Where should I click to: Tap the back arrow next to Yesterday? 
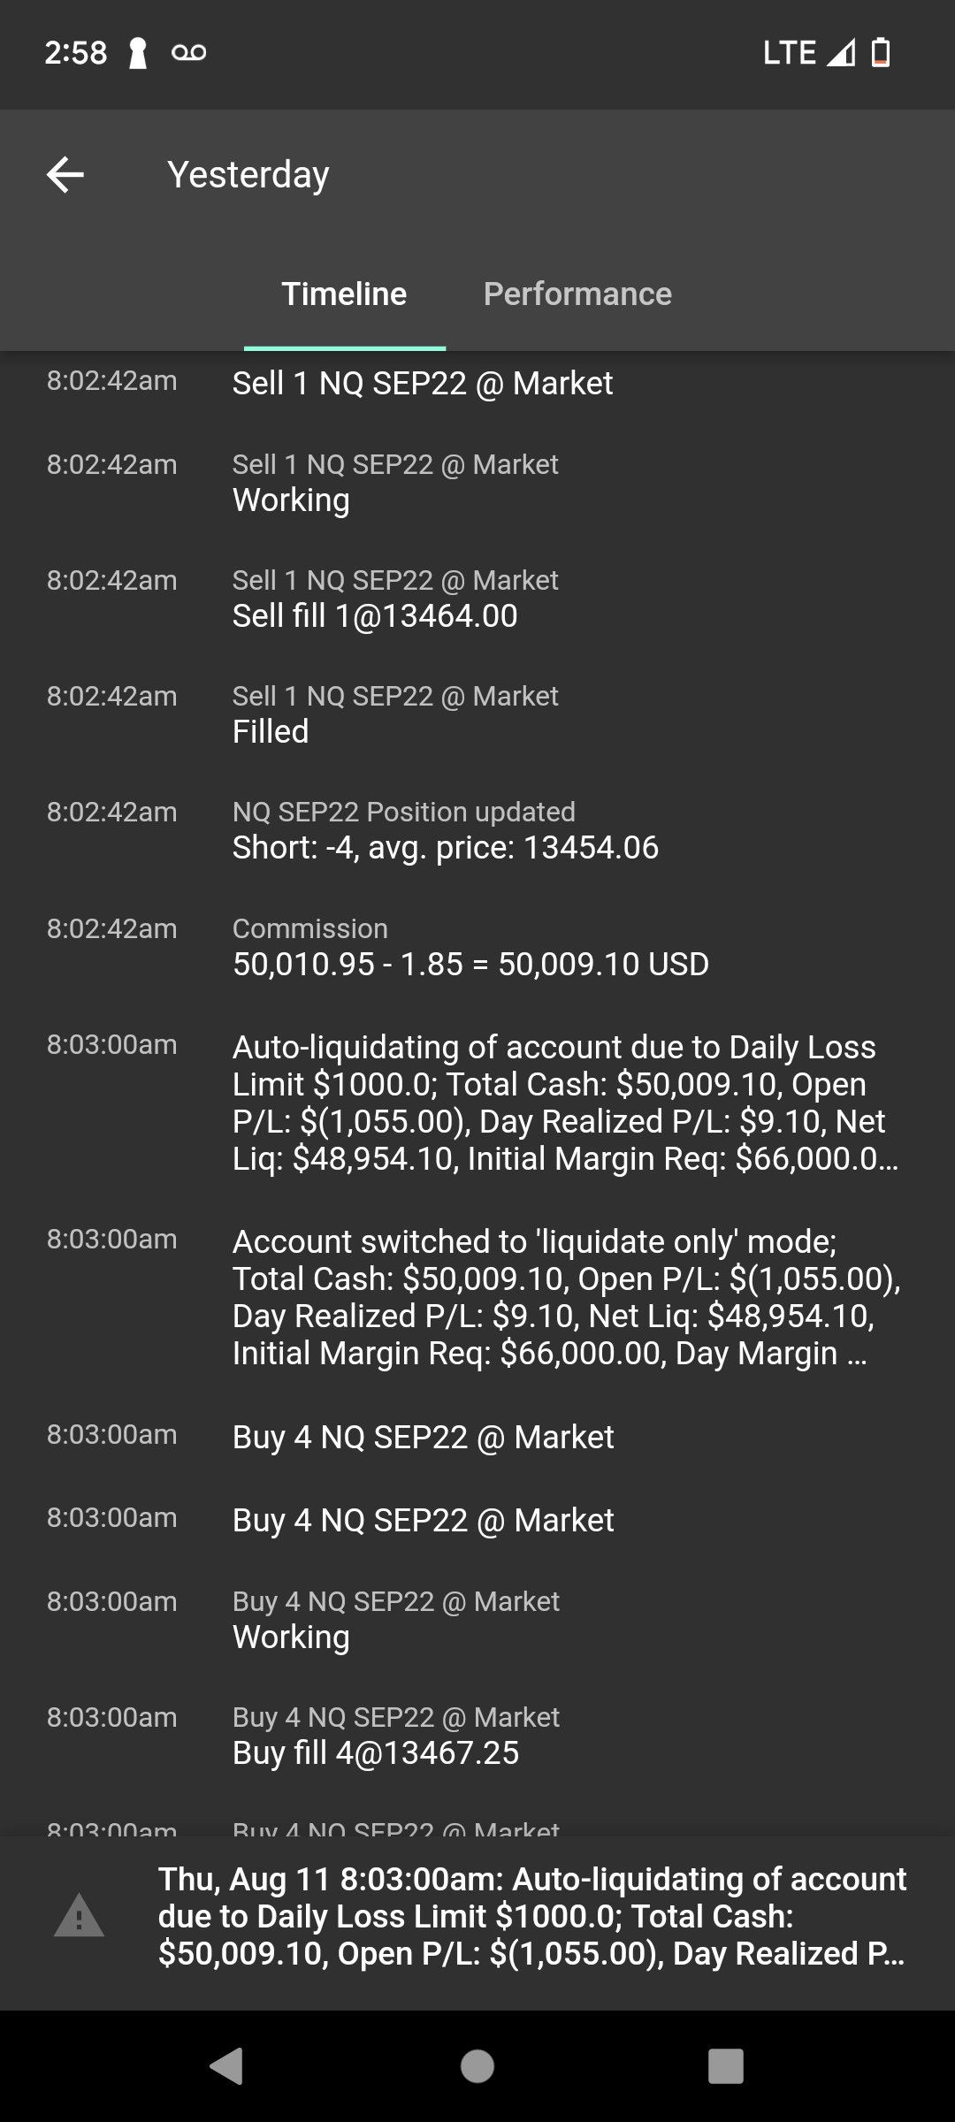65,174
